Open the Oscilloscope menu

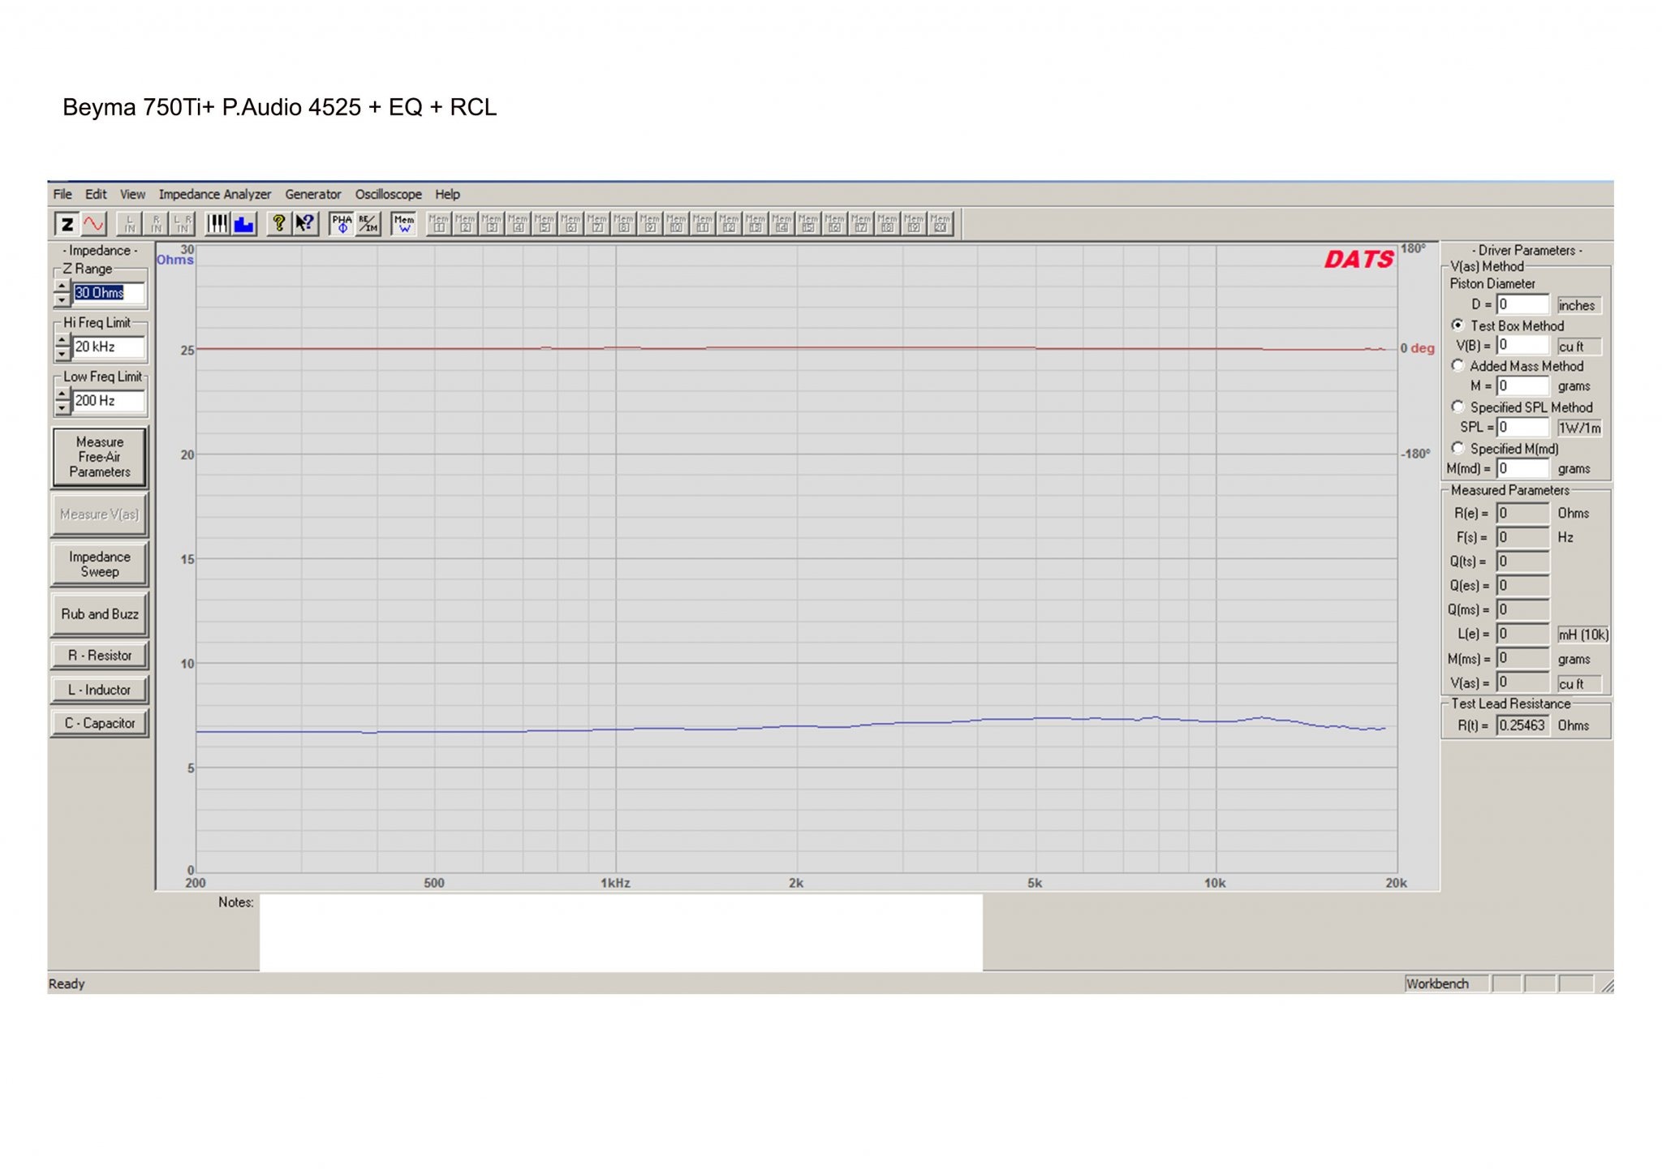point(389,195)
